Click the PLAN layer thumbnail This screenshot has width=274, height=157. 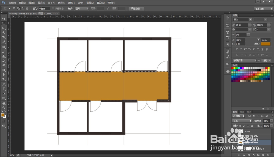click(241, 132)
